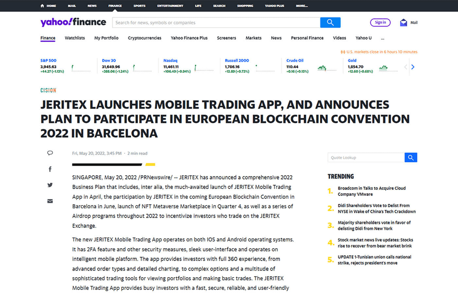Click the CISION source logo
The height and width of the screenshot is (294, 458).
coord(48,90)
